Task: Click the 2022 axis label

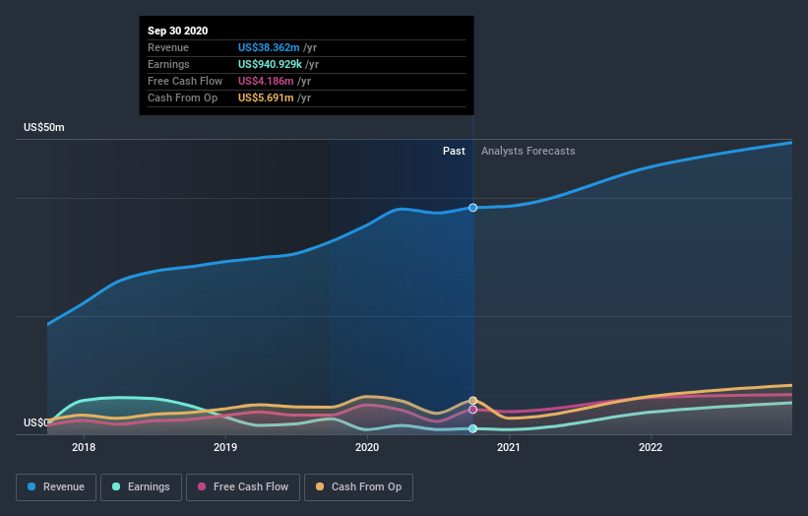Action: pos(651,447)
